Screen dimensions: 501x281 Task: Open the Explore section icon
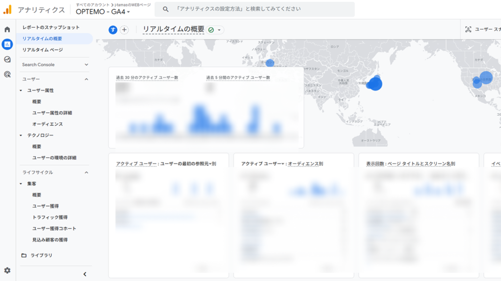click(7, 60)
